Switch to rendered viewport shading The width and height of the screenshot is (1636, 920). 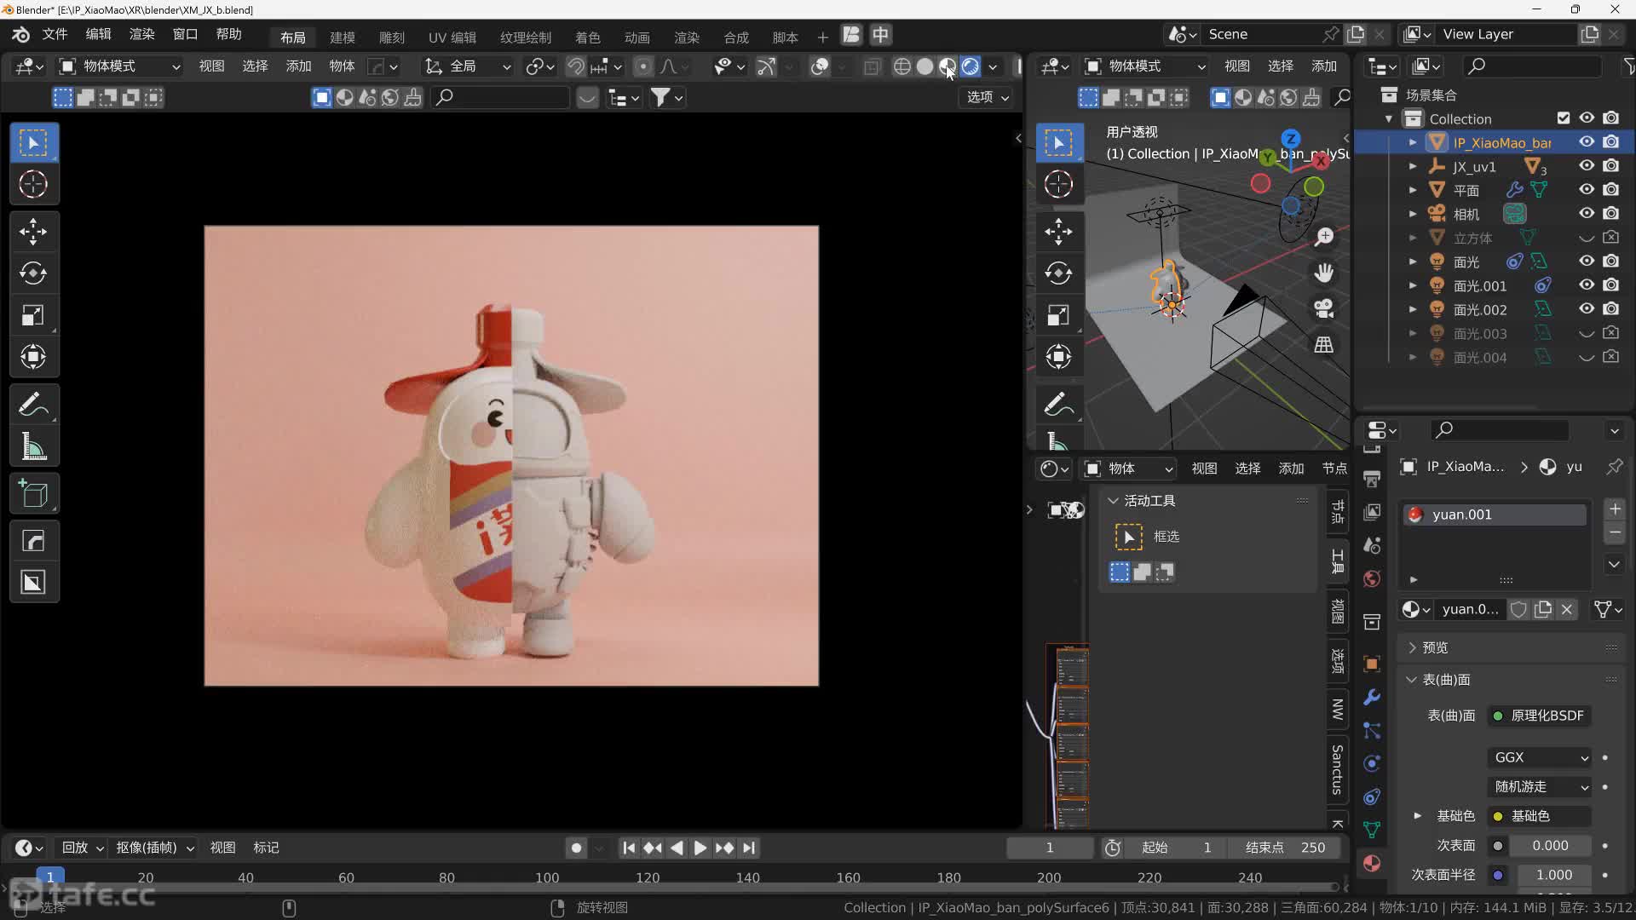(x=970, y=66)
